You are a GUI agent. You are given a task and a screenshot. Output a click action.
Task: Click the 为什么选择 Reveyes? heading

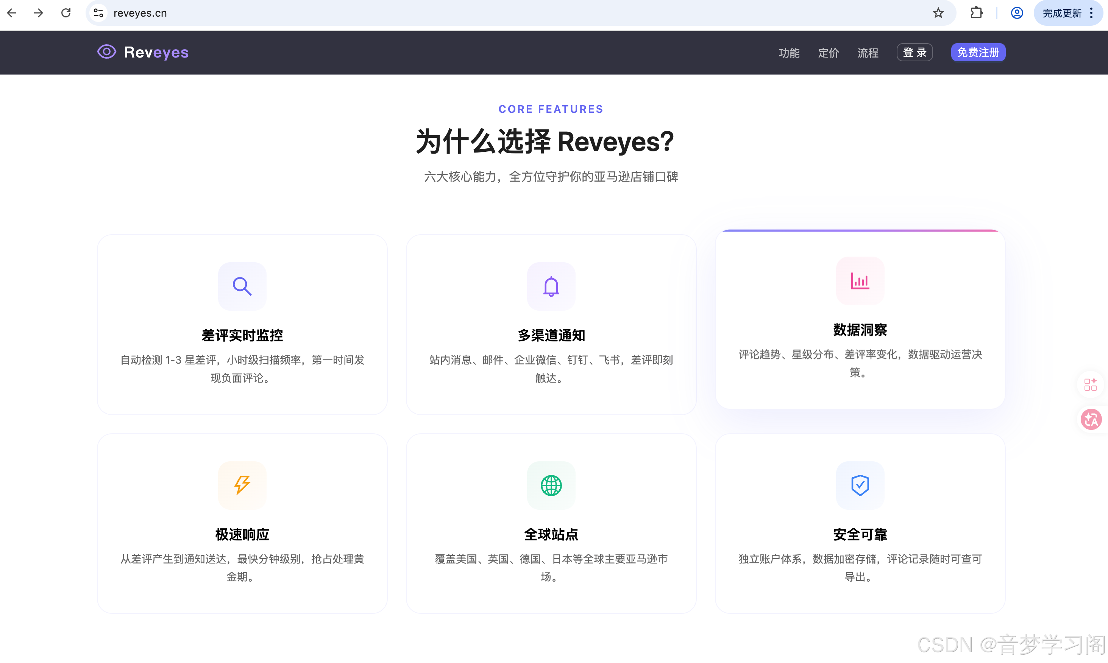coord(545,142)
